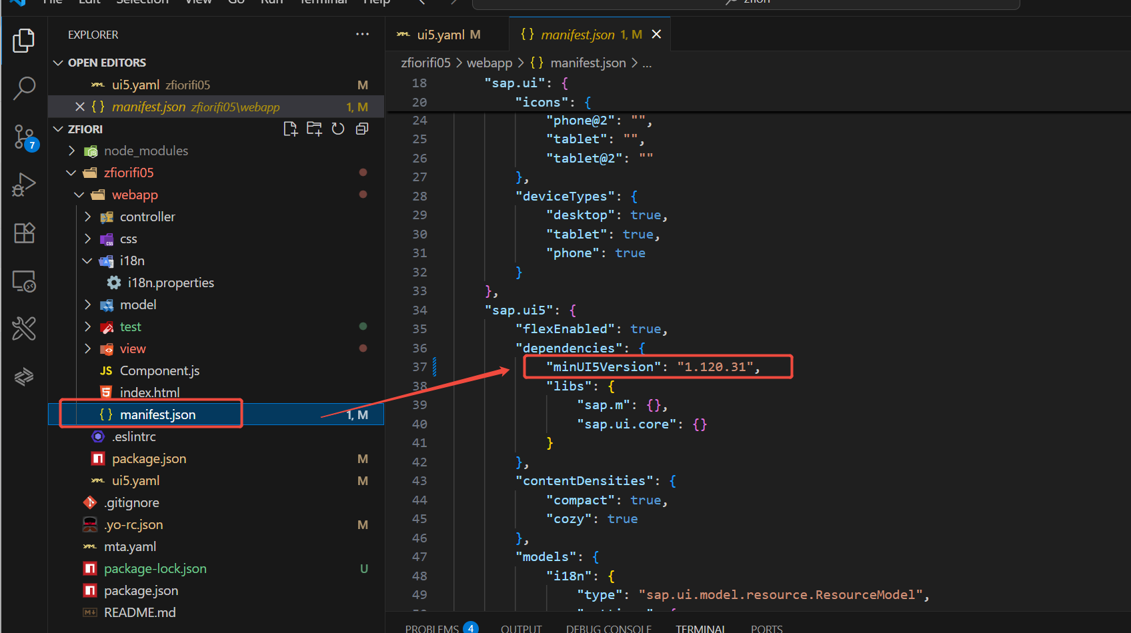This screenshot has height=633, width=1131.
Task: Open index.html file
Action: click(216, 392)
